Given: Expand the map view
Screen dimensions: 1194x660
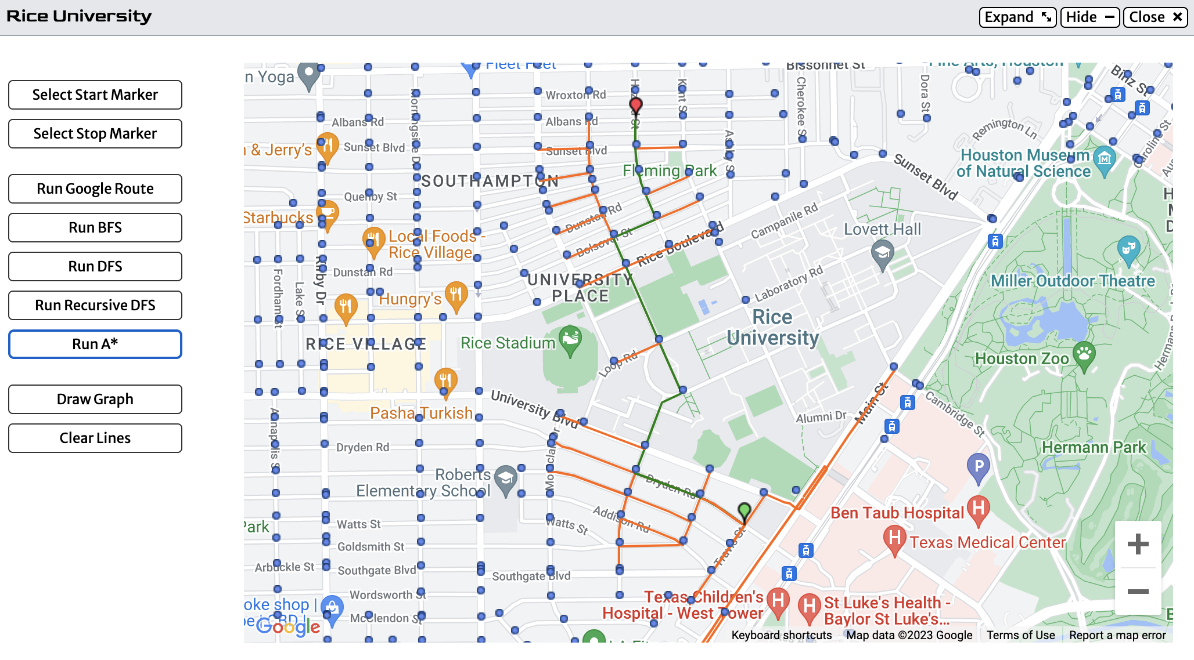Looking at the screenshot, I should [x=1017, y=17].
